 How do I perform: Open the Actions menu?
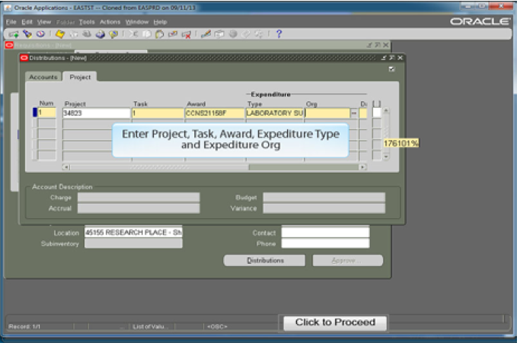[x=110, y=22]
